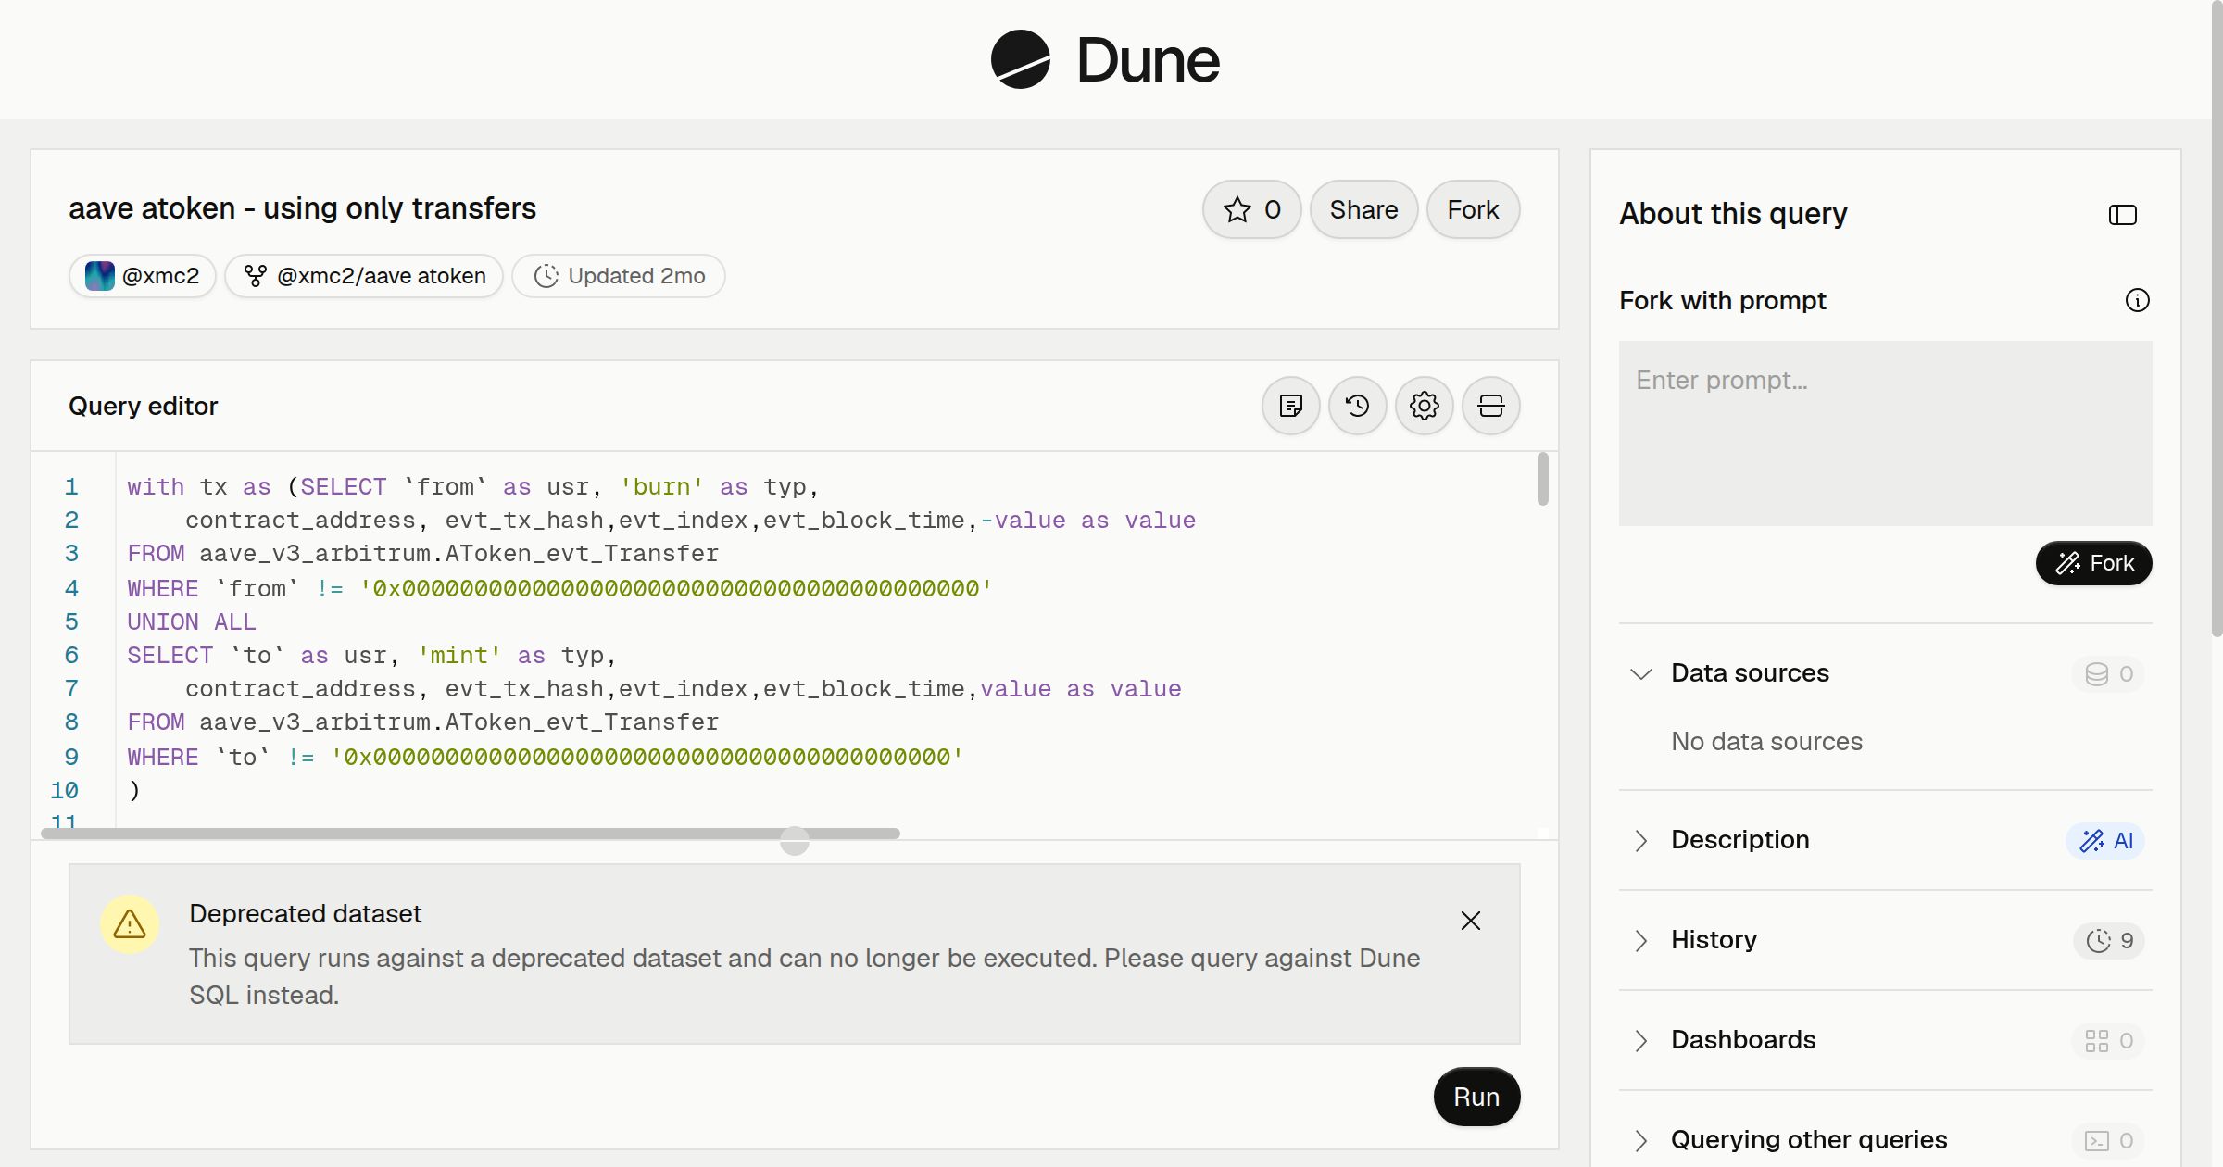The width and height of the screenshot is (2223, 1167).
Task: Focus the Enter prompt text area
Action: pyautogui.click(x=1886, y=433)
